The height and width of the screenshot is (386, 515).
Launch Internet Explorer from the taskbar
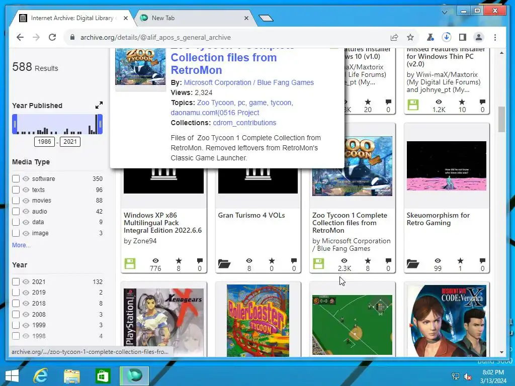[41, 376]
